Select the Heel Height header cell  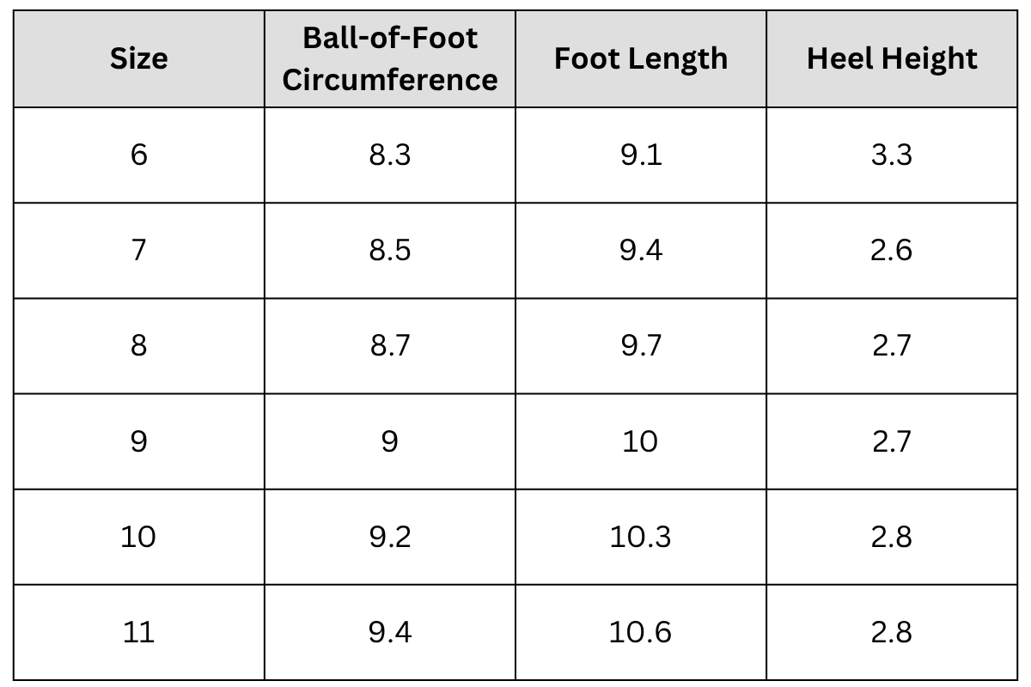(892, 58)
